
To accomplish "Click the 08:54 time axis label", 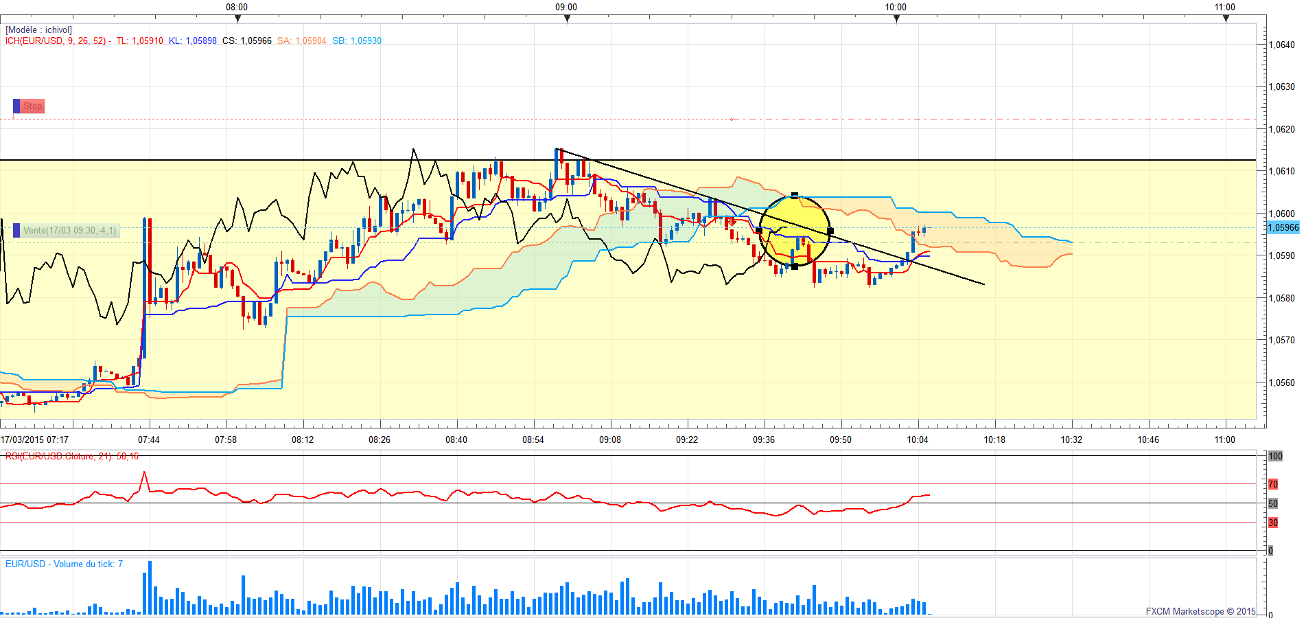I will click(533, 439).
